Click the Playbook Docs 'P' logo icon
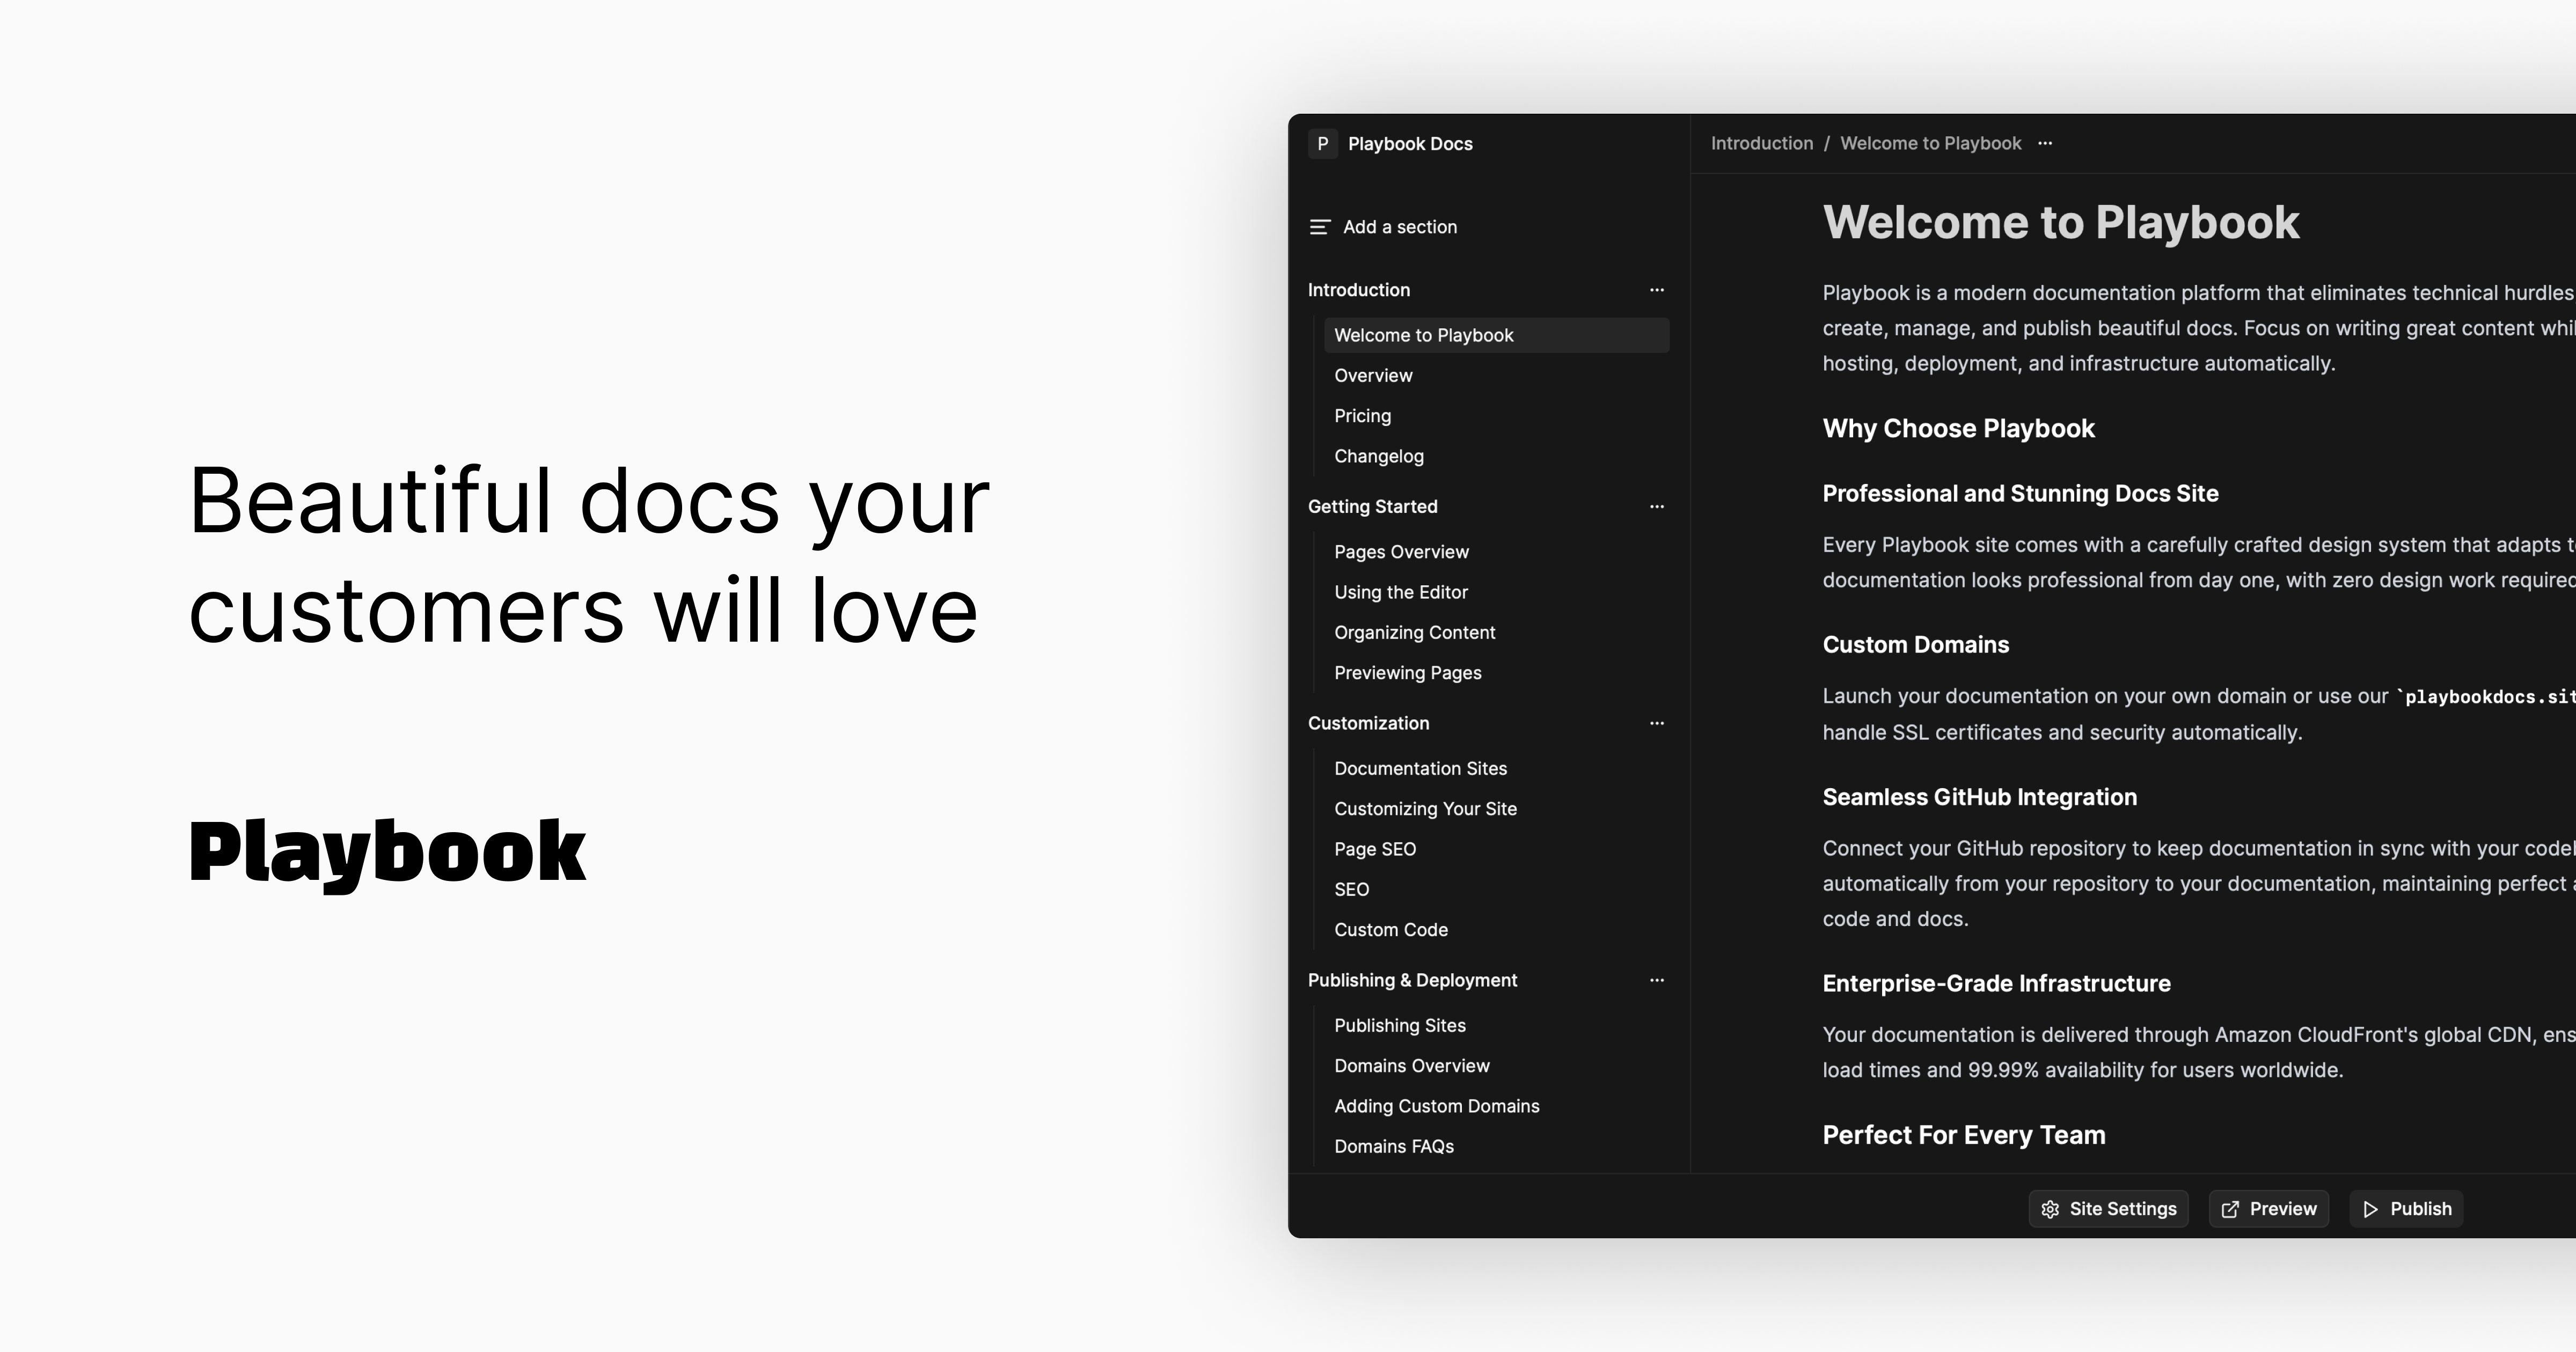 coord(1322,144)
